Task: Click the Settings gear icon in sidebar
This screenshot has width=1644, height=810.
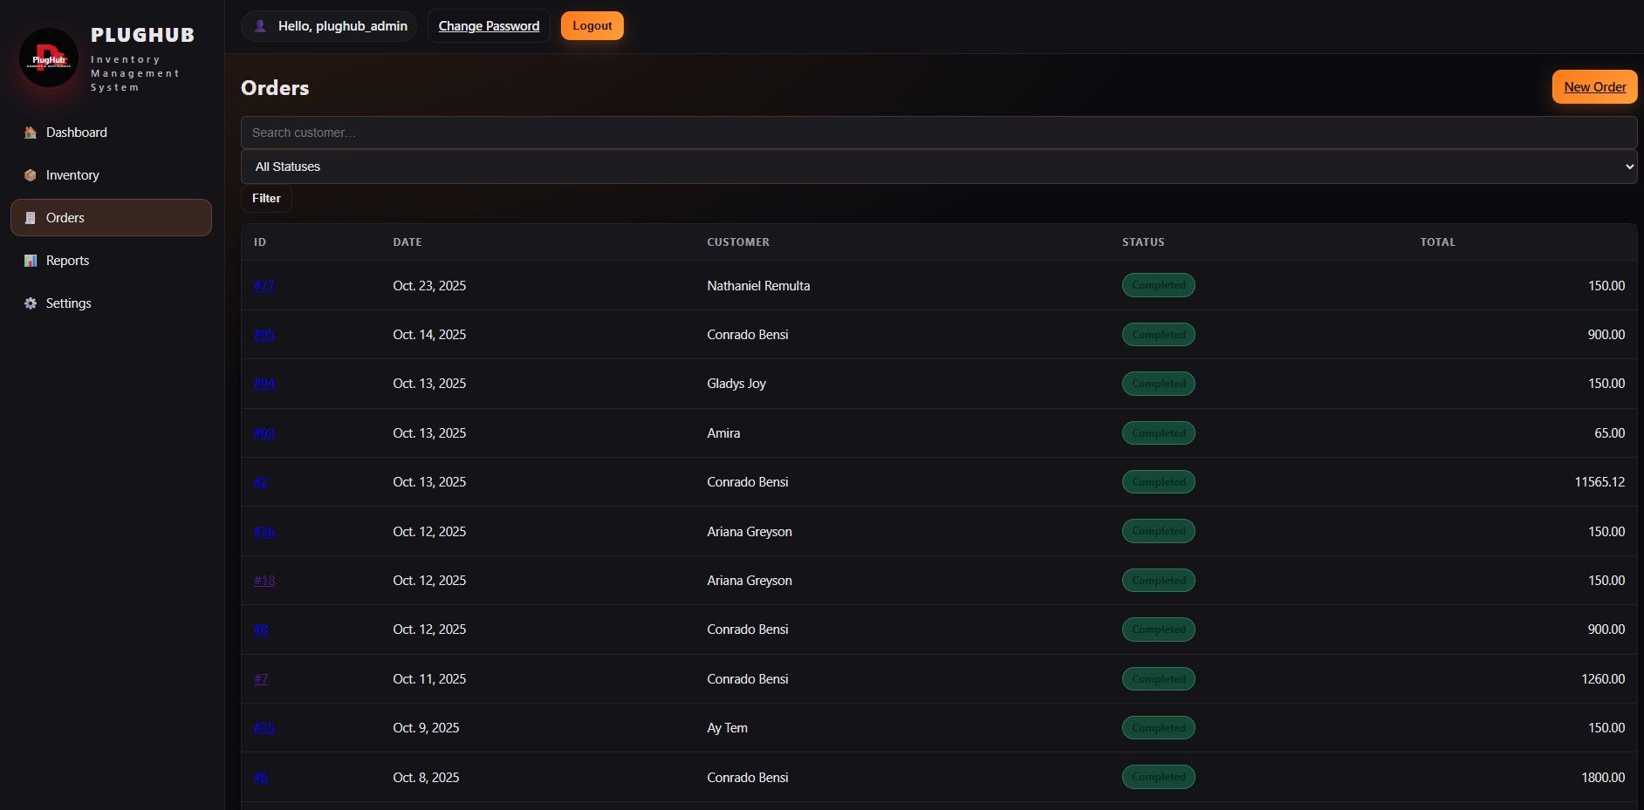Action: click(31, 303)
